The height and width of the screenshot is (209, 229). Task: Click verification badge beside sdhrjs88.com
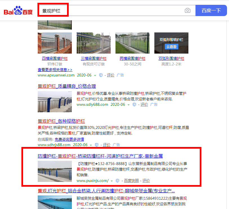[x=97, y=145]
